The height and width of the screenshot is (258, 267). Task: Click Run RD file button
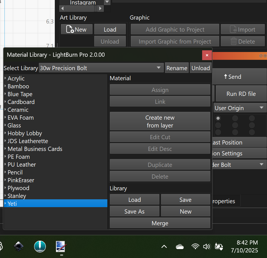click(241, 93)
